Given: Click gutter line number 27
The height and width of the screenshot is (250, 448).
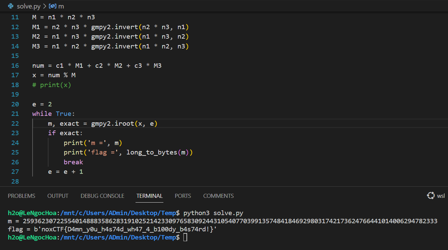Looking at the screenshot, I should pos(15,171).
